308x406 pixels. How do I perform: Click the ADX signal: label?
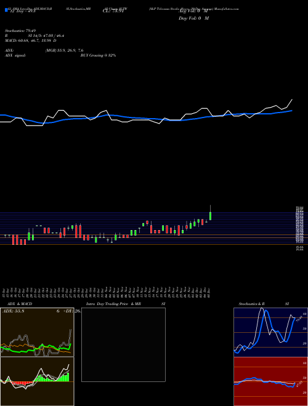coord(15,55)
